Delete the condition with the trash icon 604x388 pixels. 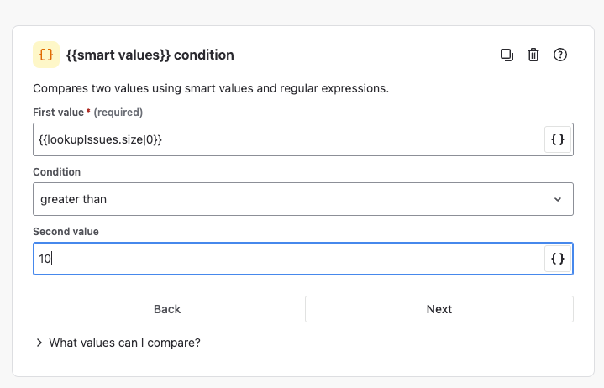click(533, 55)
